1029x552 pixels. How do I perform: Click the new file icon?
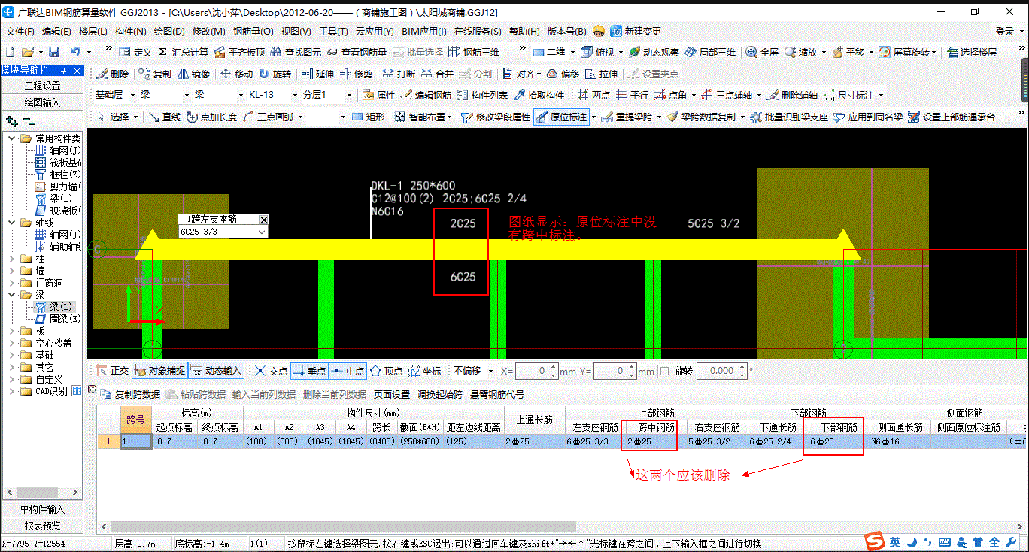pos(10,52)
